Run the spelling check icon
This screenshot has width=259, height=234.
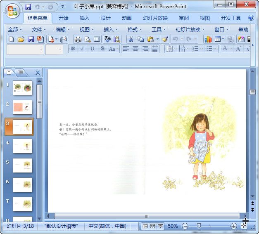(107, 39)
